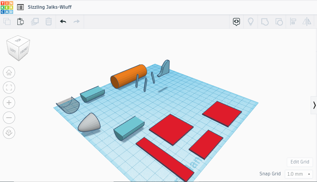Viewport: 317px width, 182px height.
Task: Click the Home view button
Action: coord(9,72)
